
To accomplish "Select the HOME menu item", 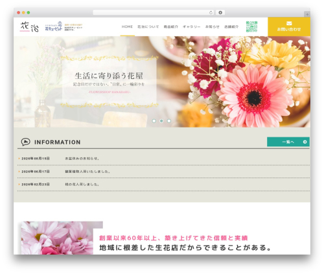I will pyautogui.click(x=127, y=27).
